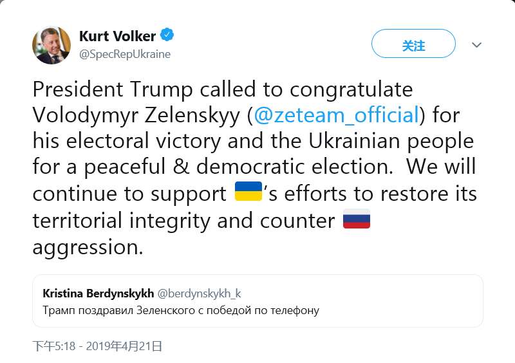Open the @SpecRepUkraine handle
Screen dimensions: 515x363
coord(125,55)
